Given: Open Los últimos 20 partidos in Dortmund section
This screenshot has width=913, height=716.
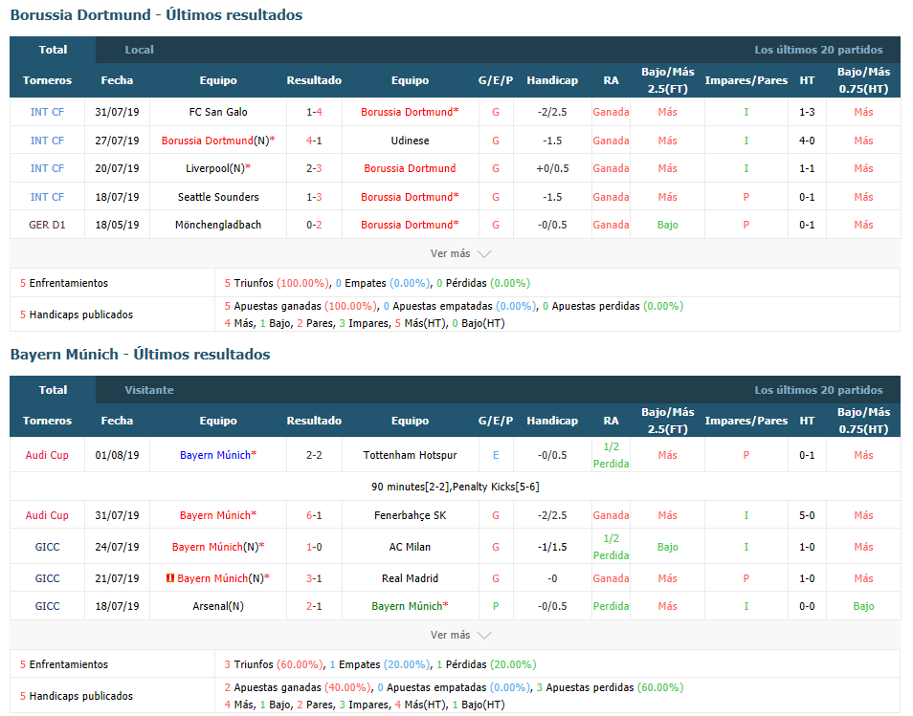Looking at the screenshot, I should click(x=818, y=50).
